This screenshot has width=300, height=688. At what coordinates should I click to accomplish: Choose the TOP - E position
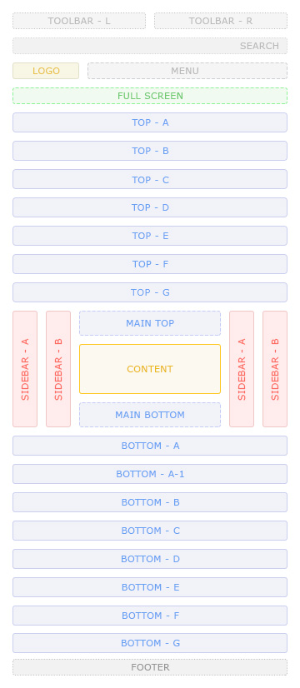[150, 236]
